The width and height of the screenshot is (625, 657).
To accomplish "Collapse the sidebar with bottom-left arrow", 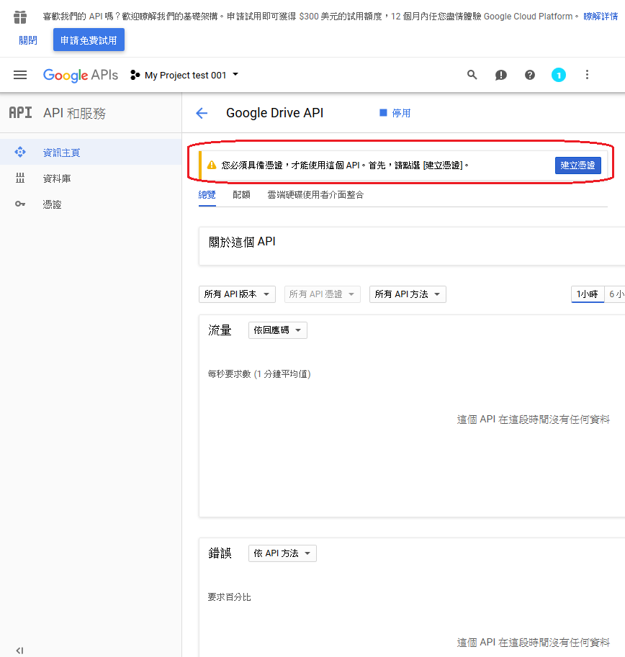I will 19,651.
